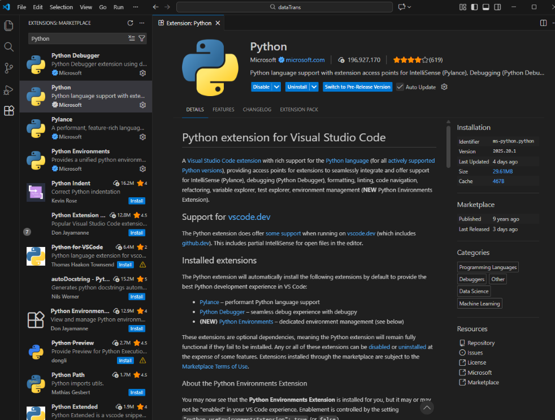
Task: Split the editor to the right
Action: point(543,23)
